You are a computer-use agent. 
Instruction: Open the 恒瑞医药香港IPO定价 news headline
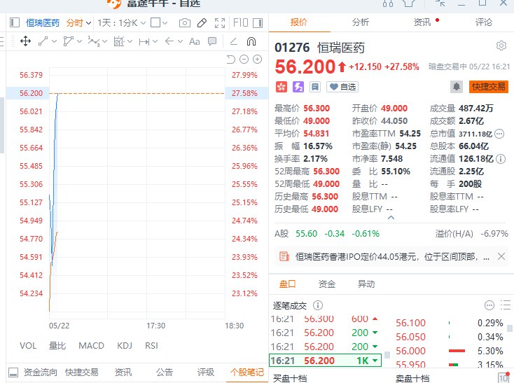click(x=392, y=256)
